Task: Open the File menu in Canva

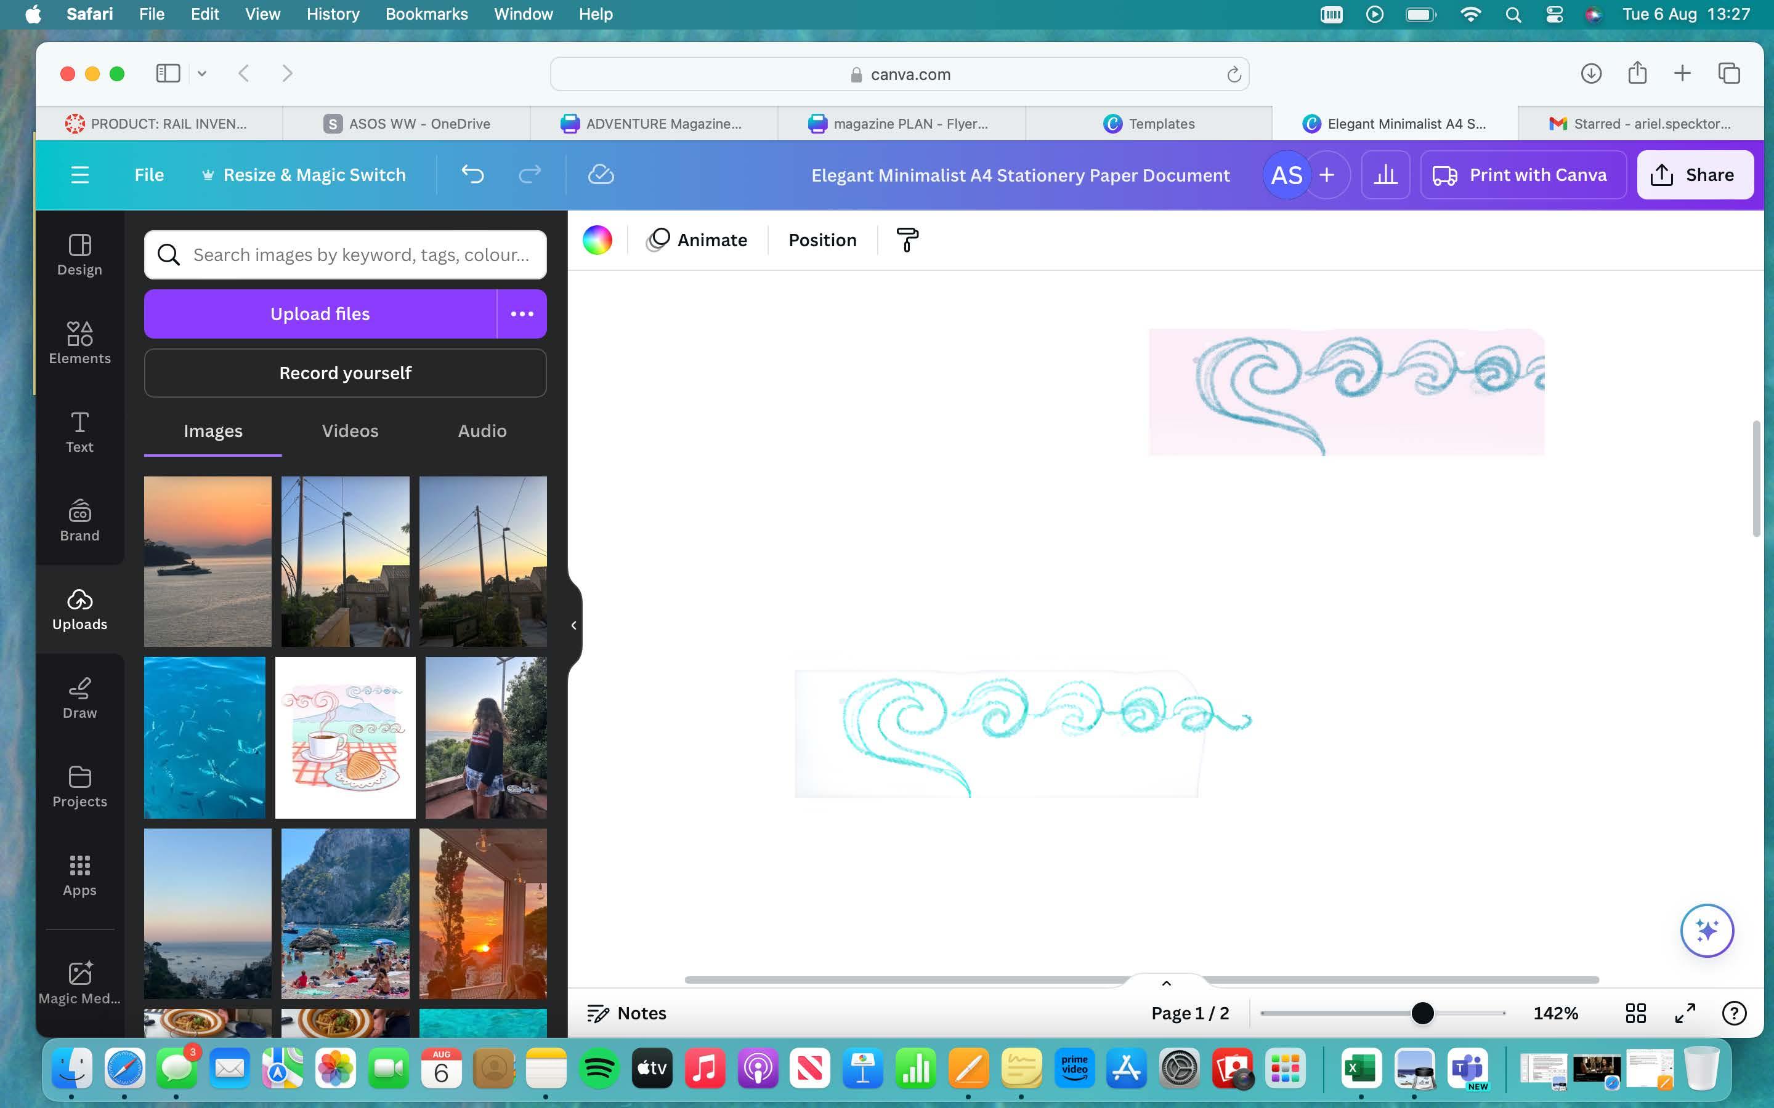Action: click(x=149, y=174)
